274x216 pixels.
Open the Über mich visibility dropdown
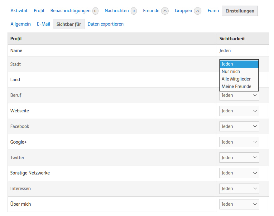(x=239, y=204)
